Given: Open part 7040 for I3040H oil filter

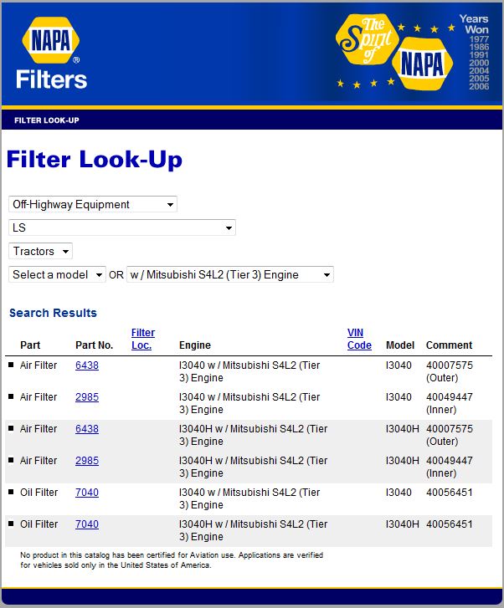Looking at the screenshot, I should tap(87, 524).
